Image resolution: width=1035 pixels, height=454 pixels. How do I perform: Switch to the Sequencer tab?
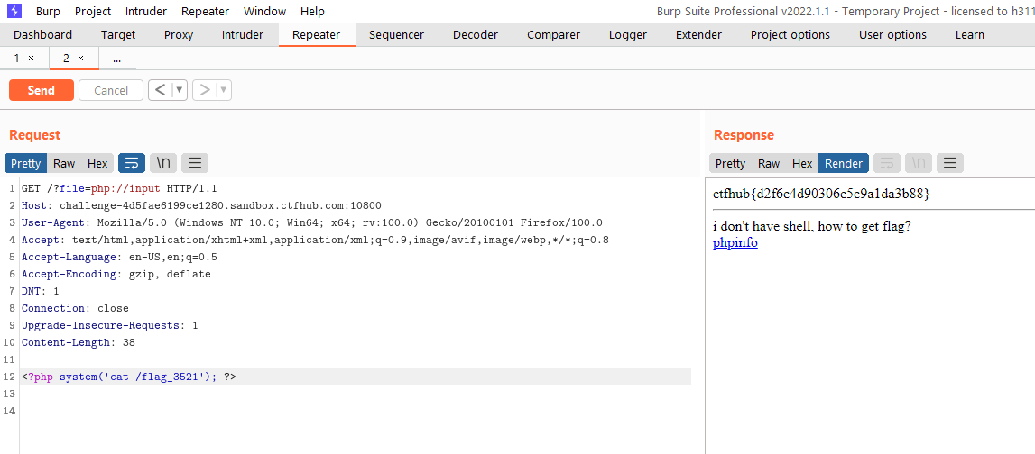(397, 35)
